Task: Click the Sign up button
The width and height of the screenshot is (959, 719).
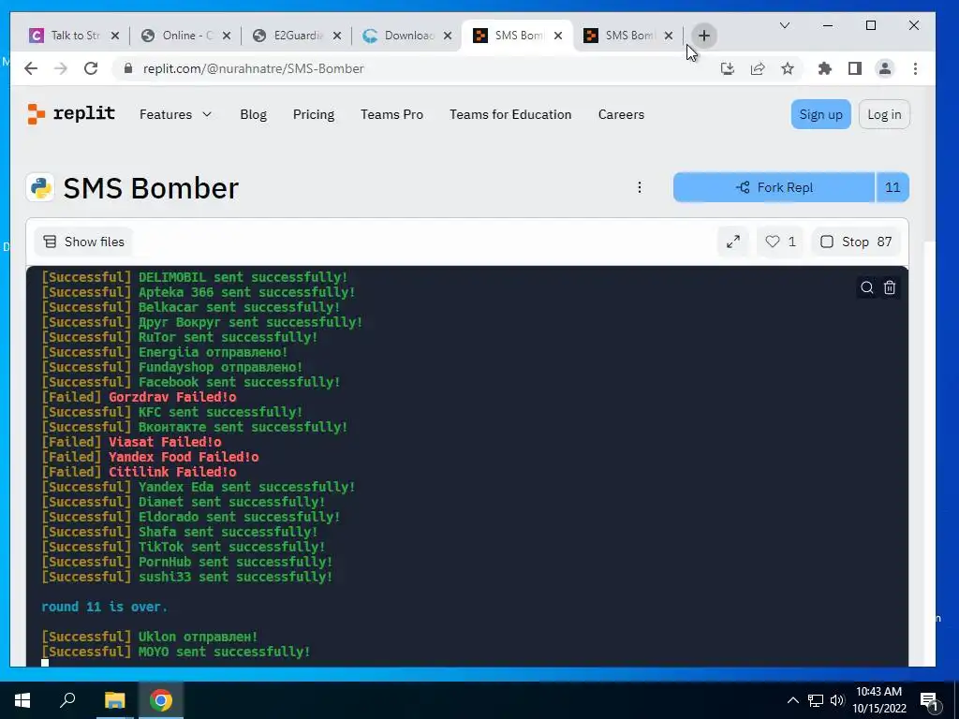Action: pyautogui.click(x=820, y=114)
